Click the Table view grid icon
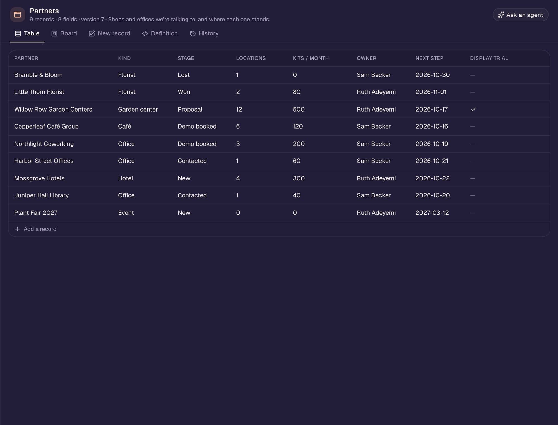The image size is (558, 425). 18,33
